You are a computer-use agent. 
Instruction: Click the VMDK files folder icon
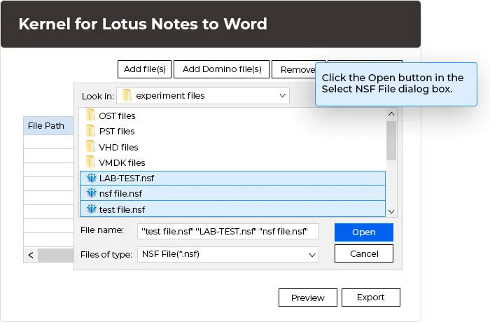tap(90, 162)
